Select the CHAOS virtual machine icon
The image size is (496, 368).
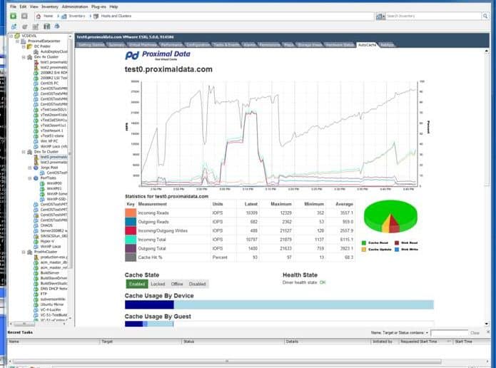36,225
